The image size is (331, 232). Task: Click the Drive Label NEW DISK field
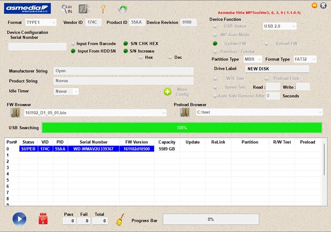click(x=277, y=69)
